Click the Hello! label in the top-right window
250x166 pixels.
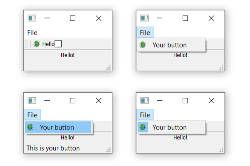tap(180, 55)
